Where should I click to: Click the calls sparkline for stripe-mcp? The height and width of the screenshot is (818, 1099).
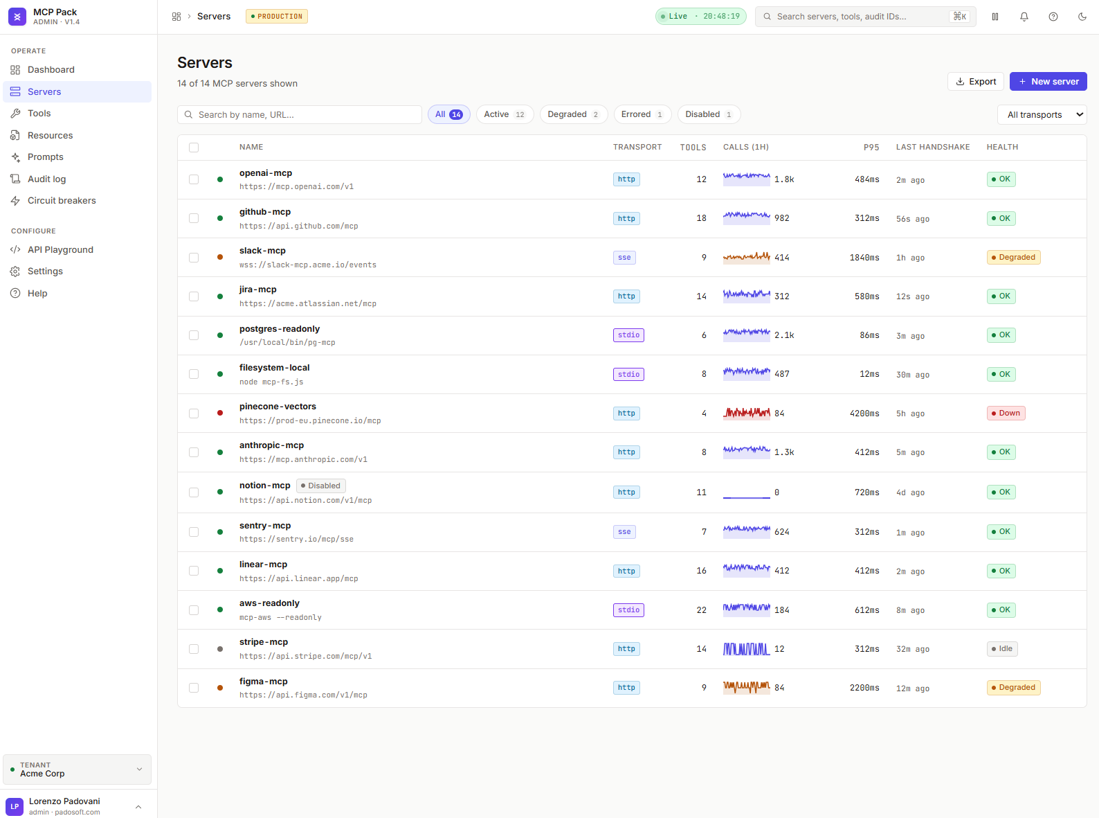(747, 649)
